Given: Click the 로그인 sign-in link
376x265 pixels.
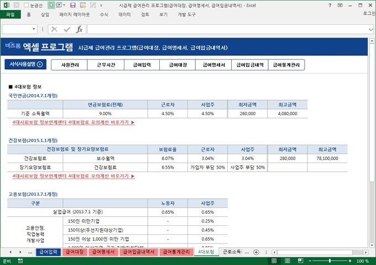Looking at the screenshot, I should click(x=369, y=13).
